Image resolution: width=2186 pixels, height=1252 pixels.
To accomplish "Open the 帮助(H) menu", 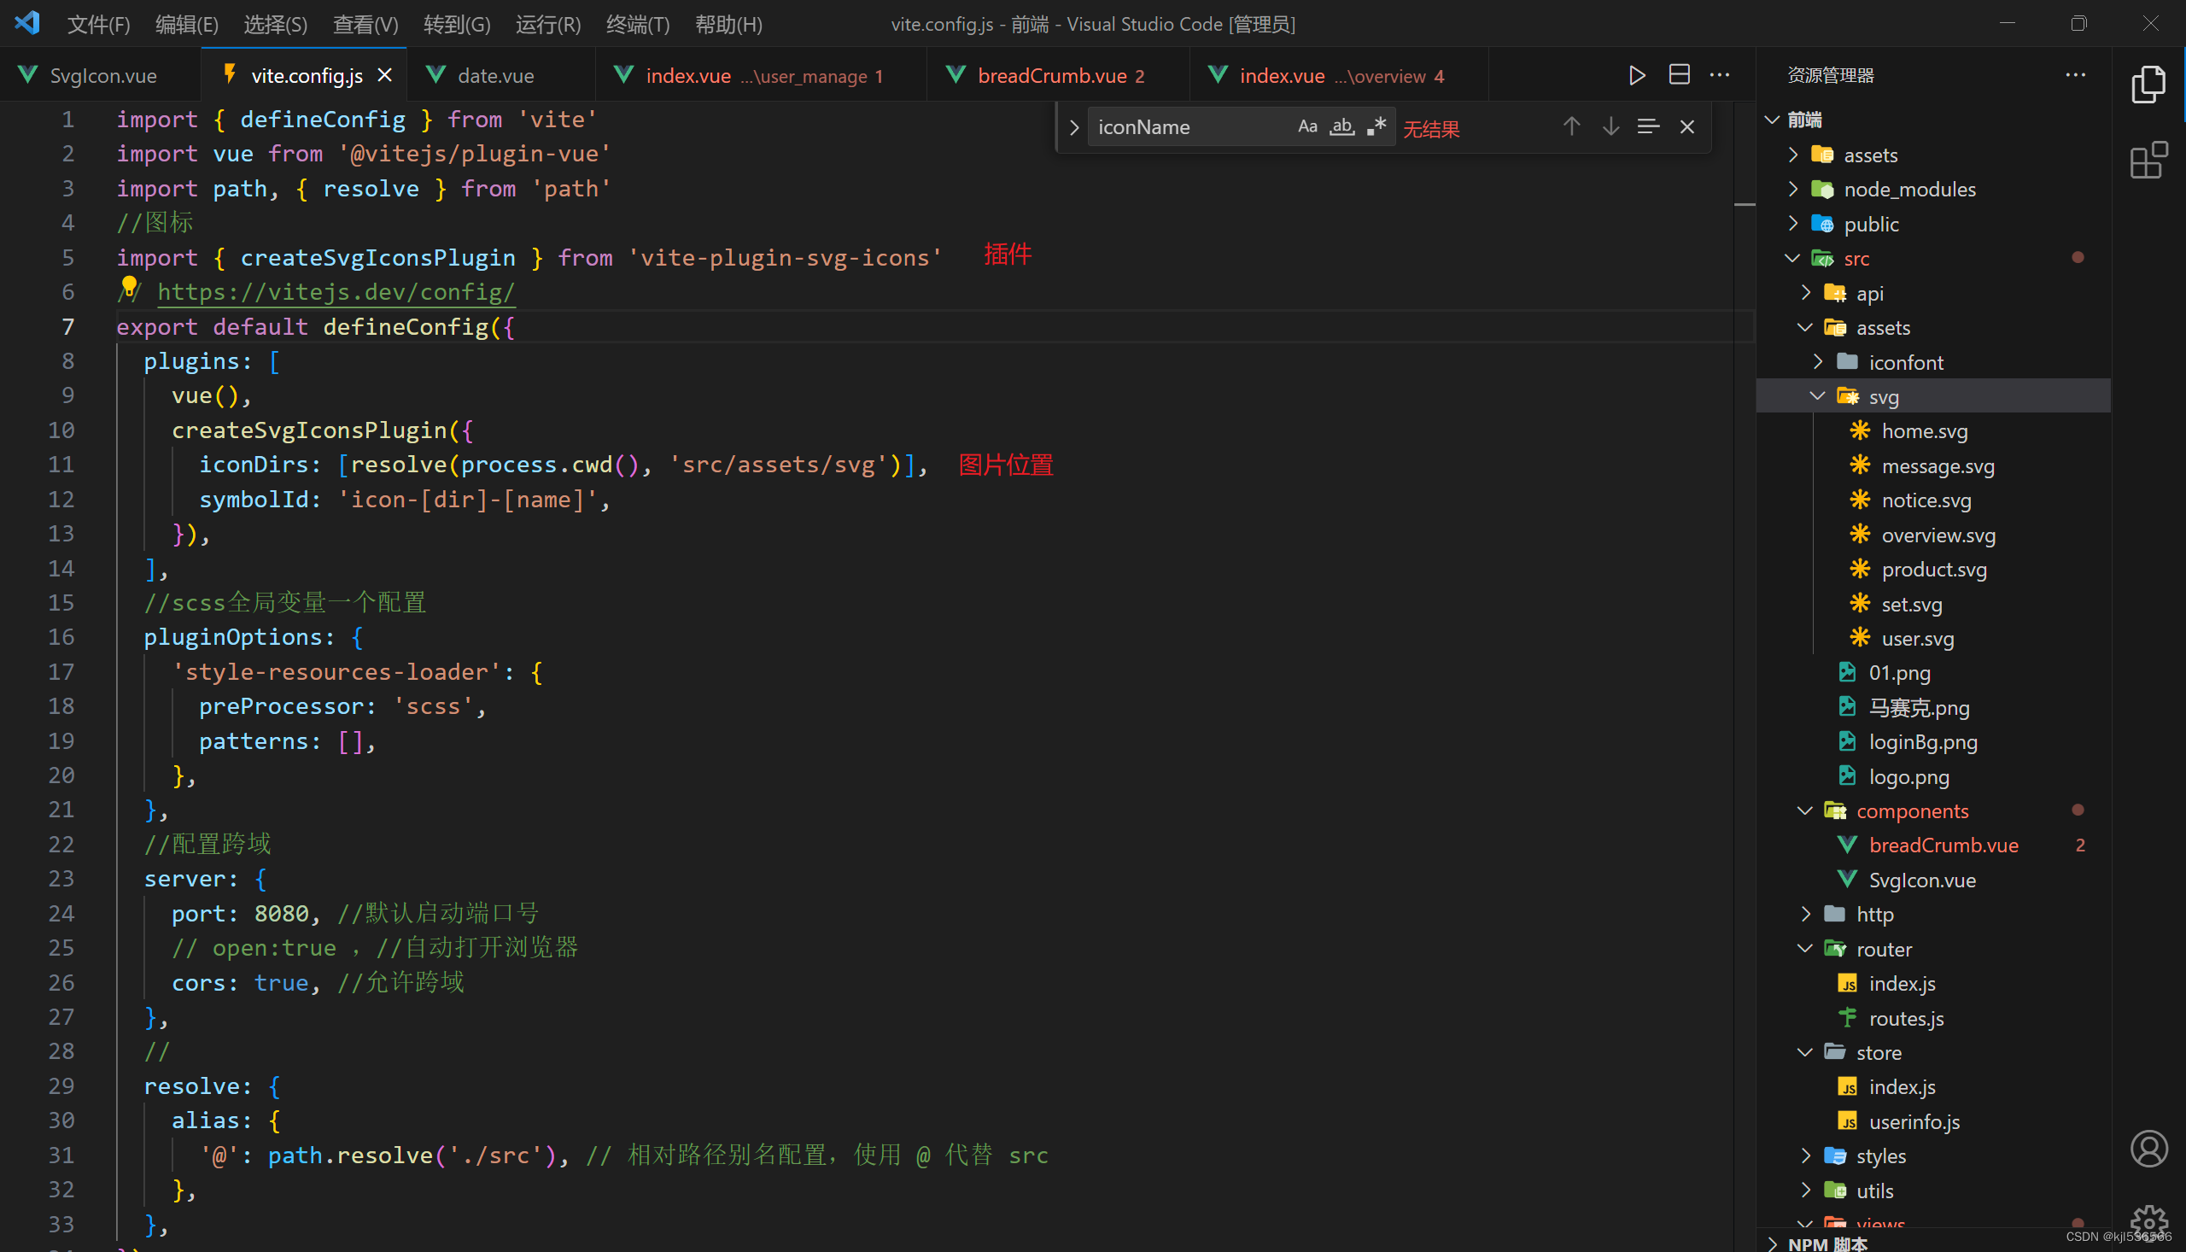I will 728,24.
